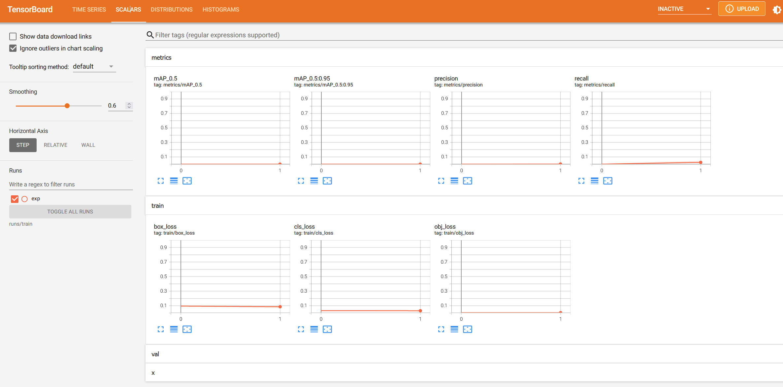Expand obj_loss chart to full size
This screenshot has width=783, height=387.
(x=441, y=329)
